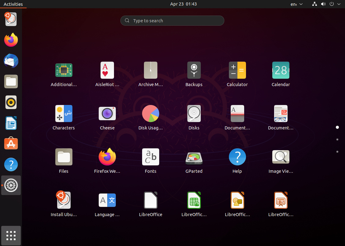Launch GParted partition editor
The height and width of the screenshot is (246, 345).
point(194,157)
